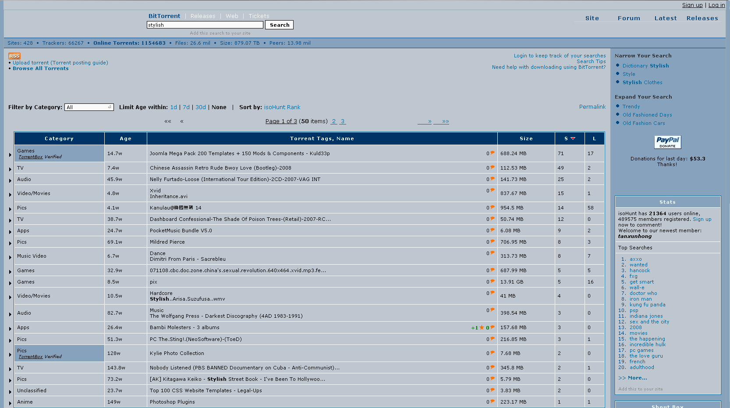Expand the Joomla Mega Pack torrent row
730x408 pixels.
(10, 155)
